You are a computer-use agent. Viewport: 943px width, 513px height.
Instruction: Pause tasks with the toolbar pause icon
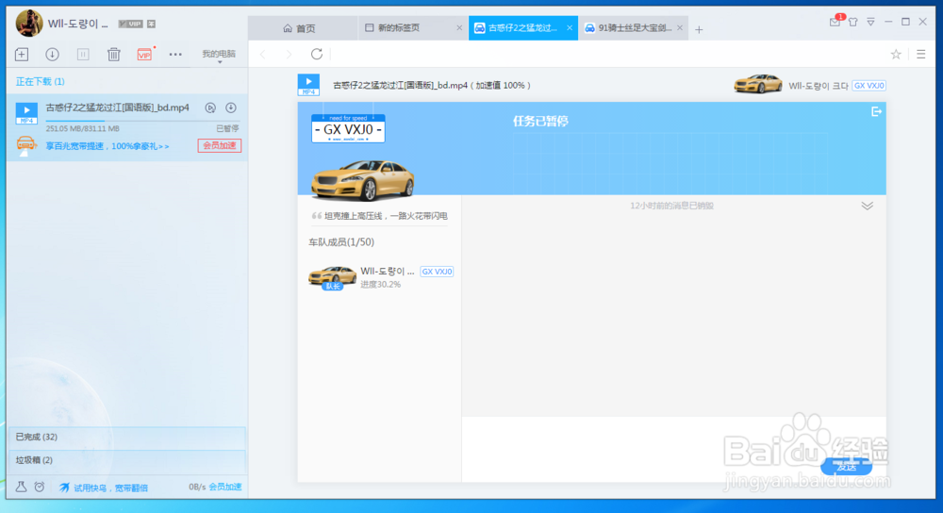pyautogui.click(x=83, y=54)
